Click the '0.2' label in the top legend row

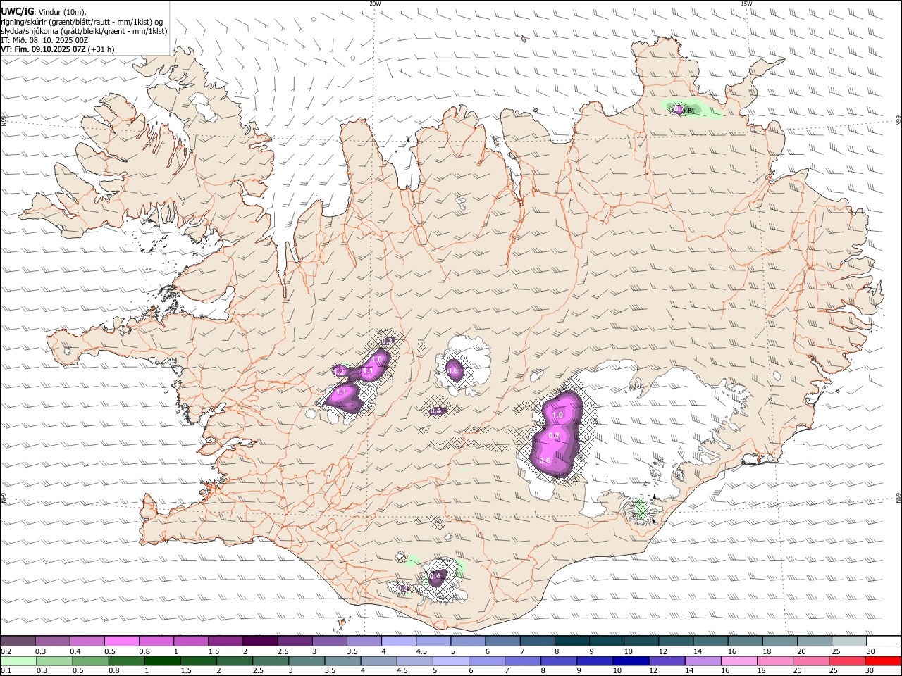(x=6, y=651)
